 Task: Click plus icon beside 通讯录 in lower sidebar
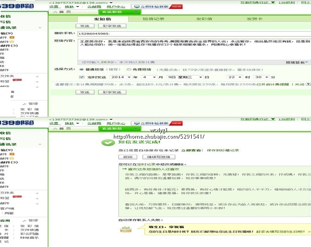click(x=40, y=144)
